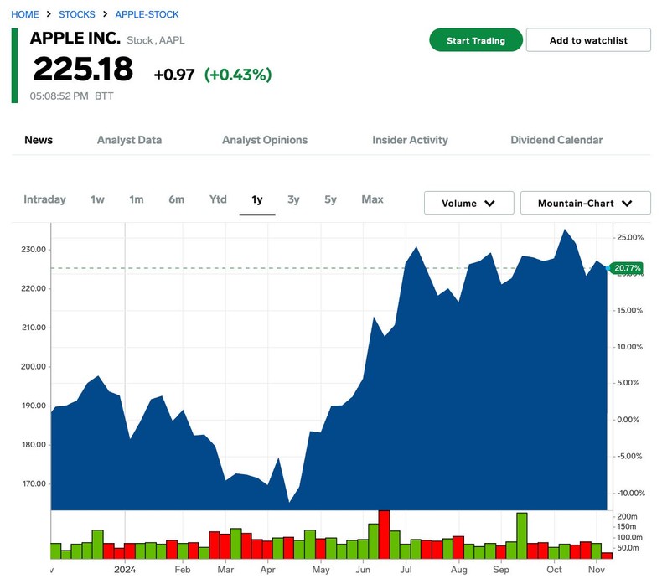Expand the Volume dropdown
The height and width of the screenshot is (579, 662).
(x=468, y=204)
